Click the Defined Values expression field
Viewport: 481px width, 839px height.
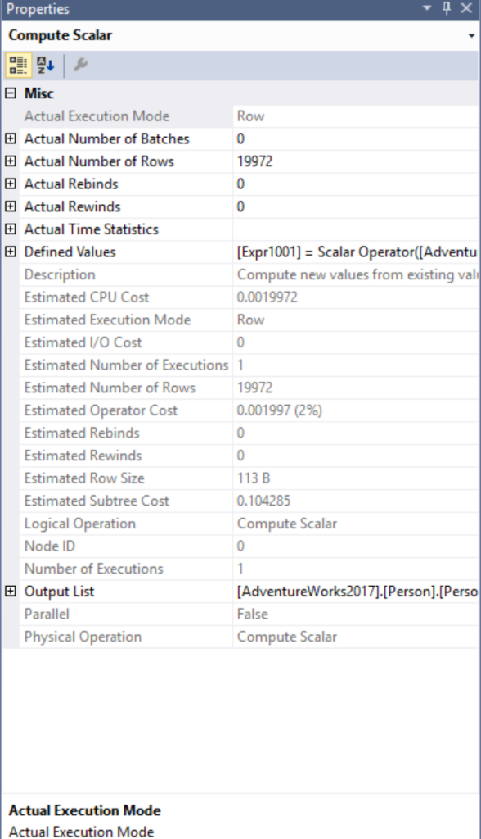[355, 252]
